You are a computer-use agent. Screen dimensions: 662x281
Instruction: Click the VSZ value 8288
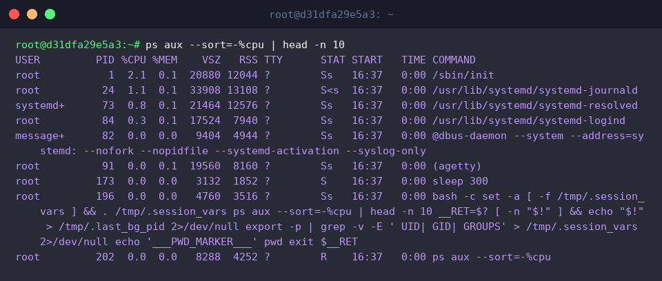(208, 258)
